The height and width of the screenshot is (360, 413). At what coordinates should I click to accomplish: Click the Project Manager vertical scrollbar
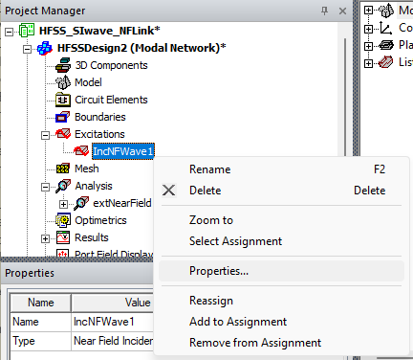(x=345, y=98)
